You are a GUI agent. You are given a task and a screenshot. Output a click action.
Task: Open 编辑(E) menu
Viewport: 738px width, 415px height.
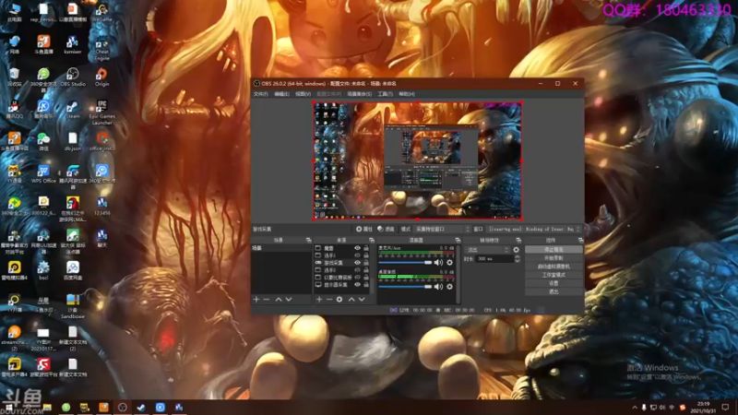pyautogui.click(x=281, y=94)
